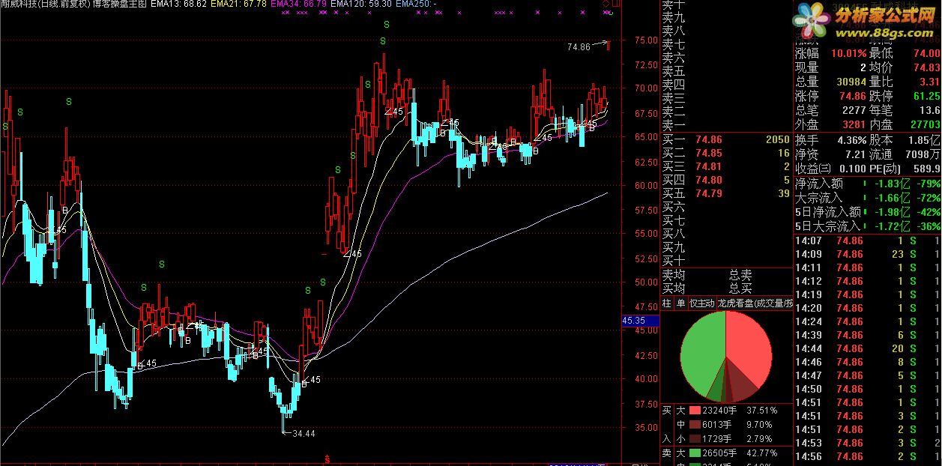Viewport: 942px width, 466px height.
Task: Click the 买二 price 74.85
Action: tap(709, 153)
